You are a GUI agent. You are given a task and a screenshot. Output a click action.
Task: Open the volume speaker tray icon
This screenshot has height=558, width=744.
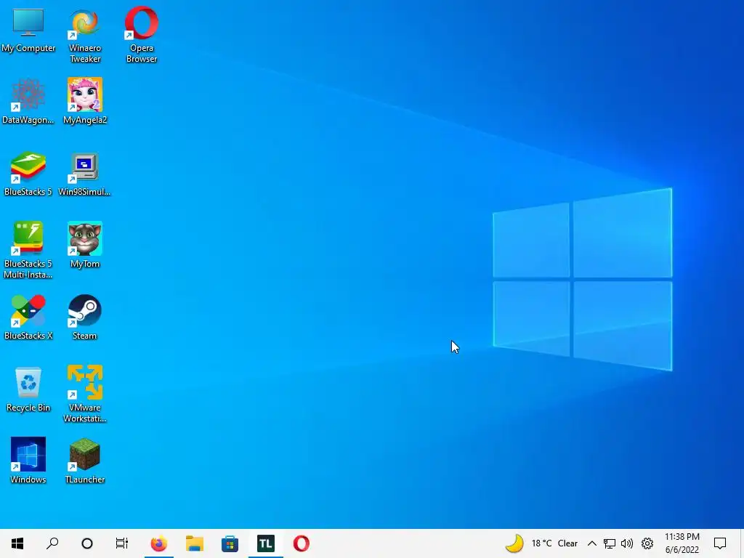[x=627, y=543]
